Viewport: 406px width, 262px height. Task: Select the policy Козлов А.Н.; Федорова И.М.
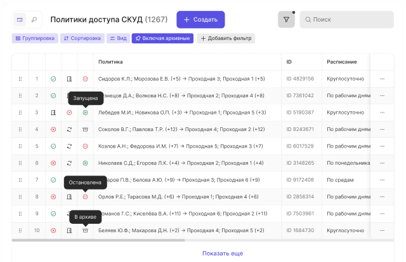180,146
